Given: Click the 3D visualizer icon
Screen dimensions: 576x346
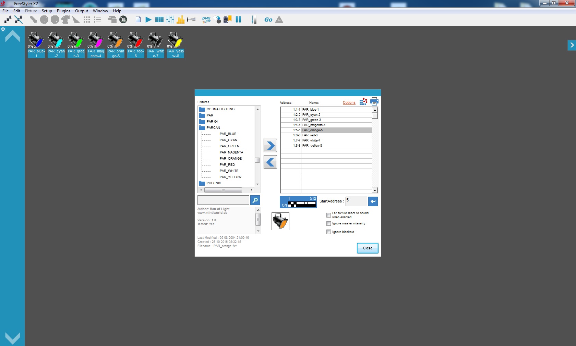Looking at the screenshot, I should pos(123,20).
